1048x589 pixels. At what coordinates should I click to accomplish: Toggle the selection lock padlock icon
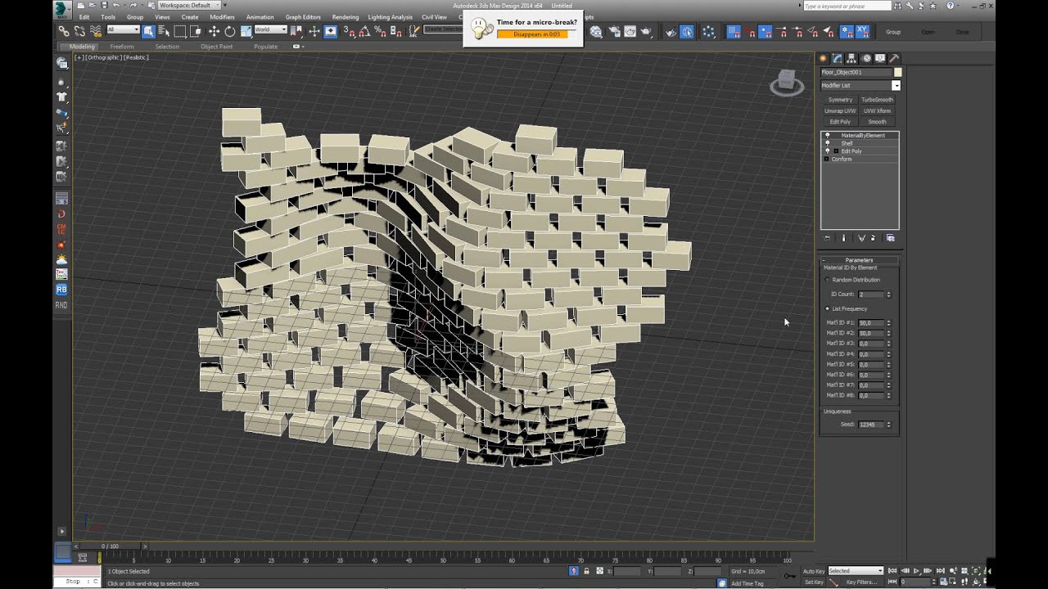(x=586, y=571)
